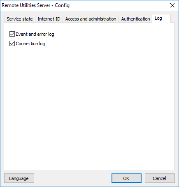Image resolution: width=179 pixels, height=187 pixels.
Task: Toggle the checkmark box beside Connection log
Action: (12, 44)
